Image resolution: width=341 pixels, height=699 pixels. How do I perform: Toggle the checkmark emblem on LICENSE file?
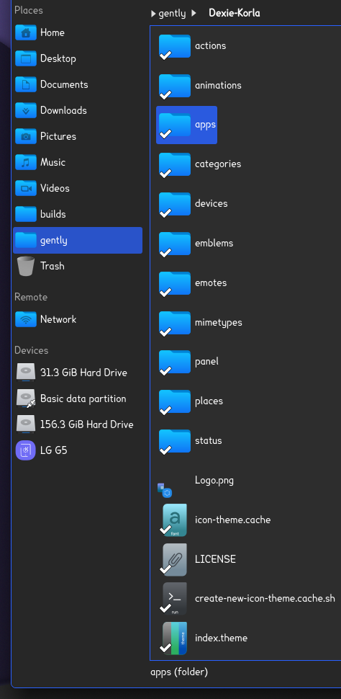click(x=165, y=569)
